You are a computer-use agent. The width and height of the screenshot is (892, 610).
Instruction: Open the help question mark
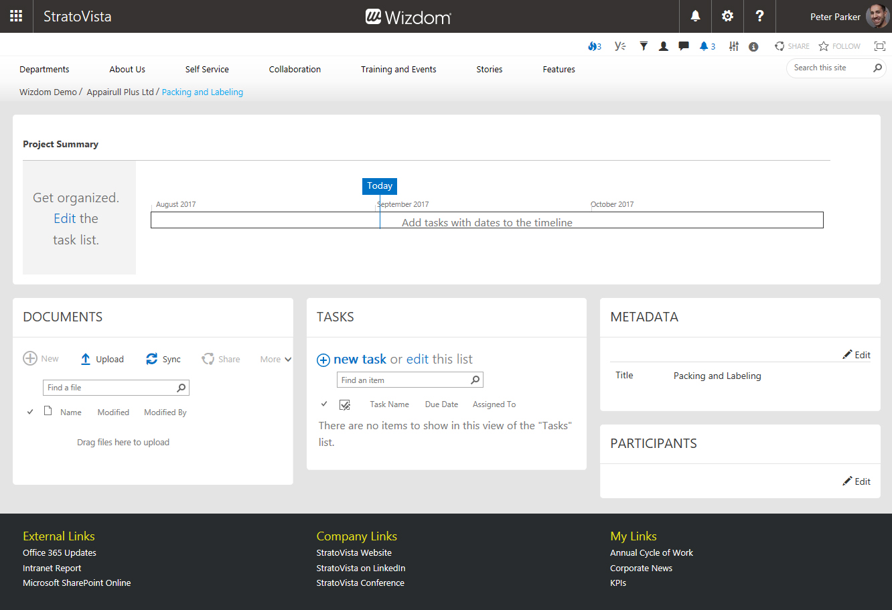click(x=759, y=16)
